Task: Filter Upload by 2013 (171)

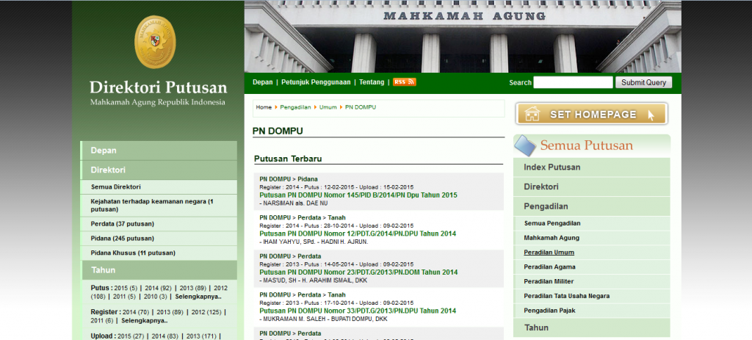Action: coord(201,336)
